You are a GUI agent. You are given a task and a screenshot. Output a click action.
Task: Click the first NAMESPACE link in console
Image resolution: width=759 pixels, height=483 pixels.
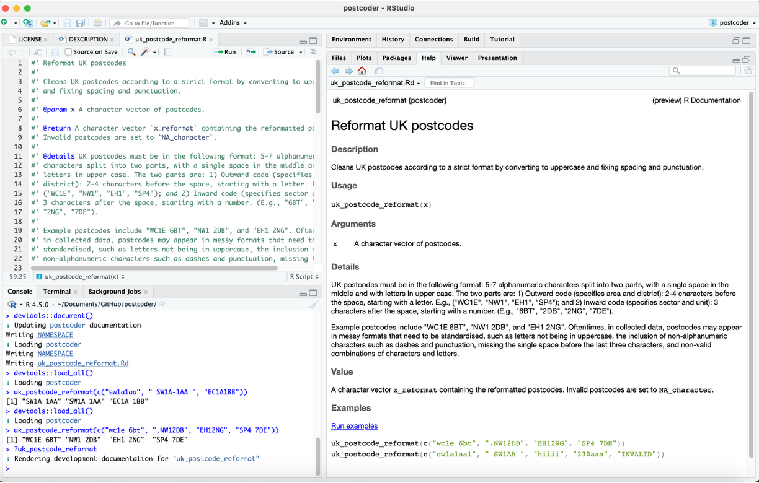point(55,335)
